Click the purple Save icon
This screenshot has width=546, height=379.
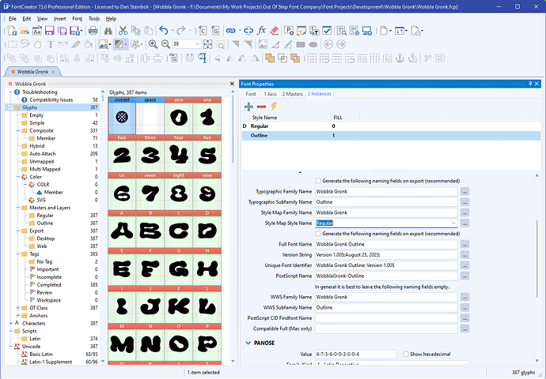(x=49, y=31)
